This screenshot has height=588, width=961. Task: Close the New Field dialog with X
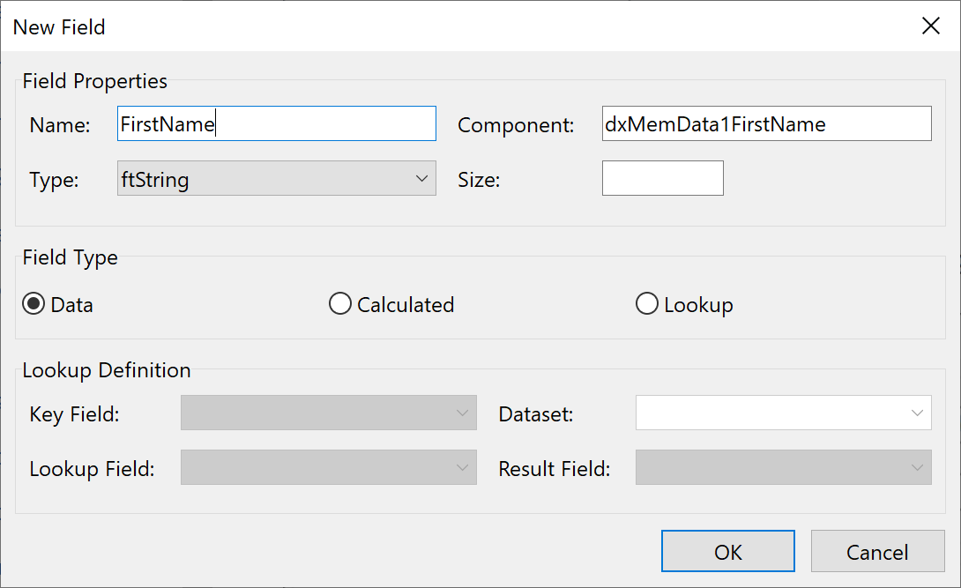[930, 26]
